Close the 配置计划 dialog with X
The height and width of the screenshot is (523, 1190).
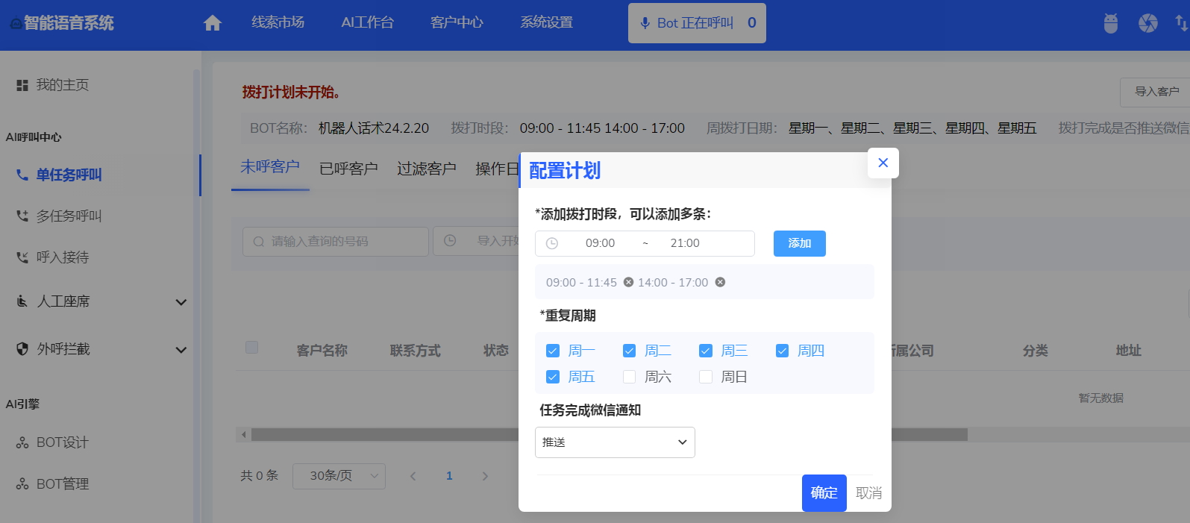coord(883,163)
